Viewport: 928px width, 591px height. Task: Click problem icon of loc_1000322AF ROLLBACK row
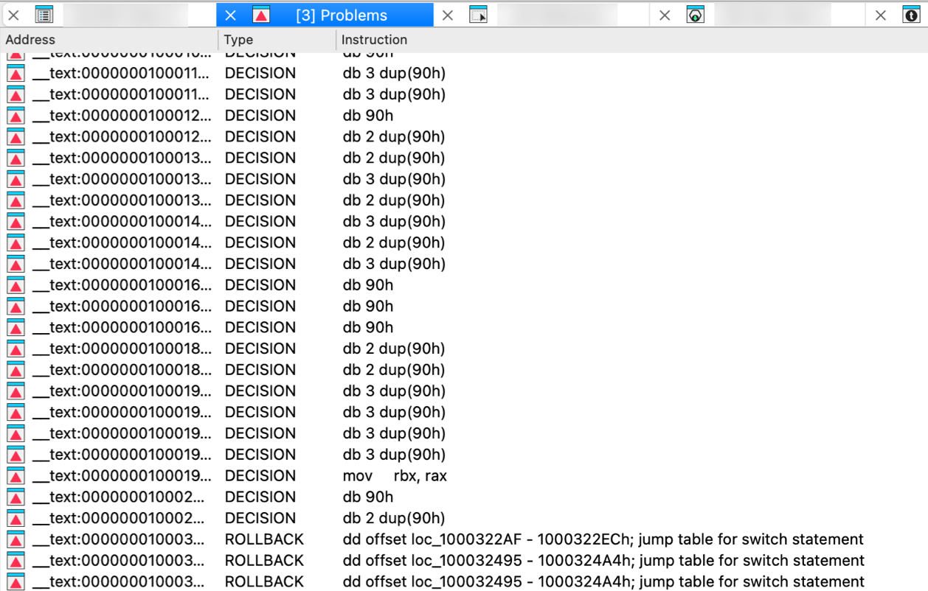pyautogui.click(x=15, y=539)
